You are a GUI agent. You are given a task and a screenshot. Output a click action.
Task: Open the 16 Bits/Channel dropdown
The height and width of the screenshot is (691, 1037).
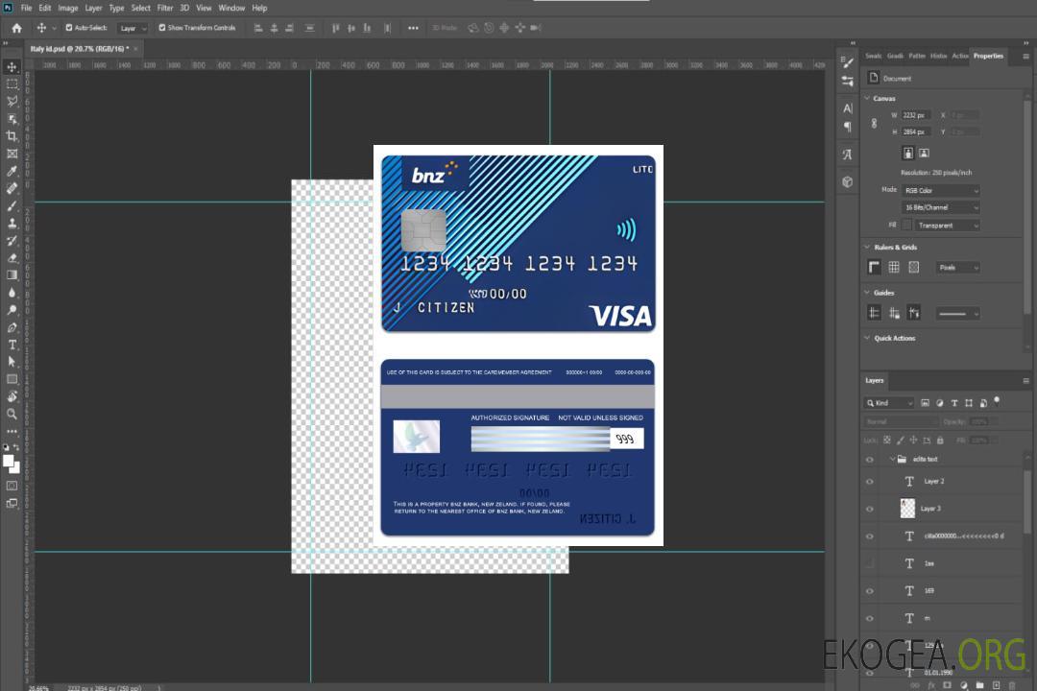(940, 207)
